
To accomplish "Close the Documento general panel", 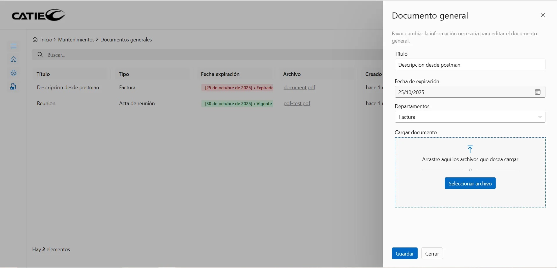I will 543,15.
